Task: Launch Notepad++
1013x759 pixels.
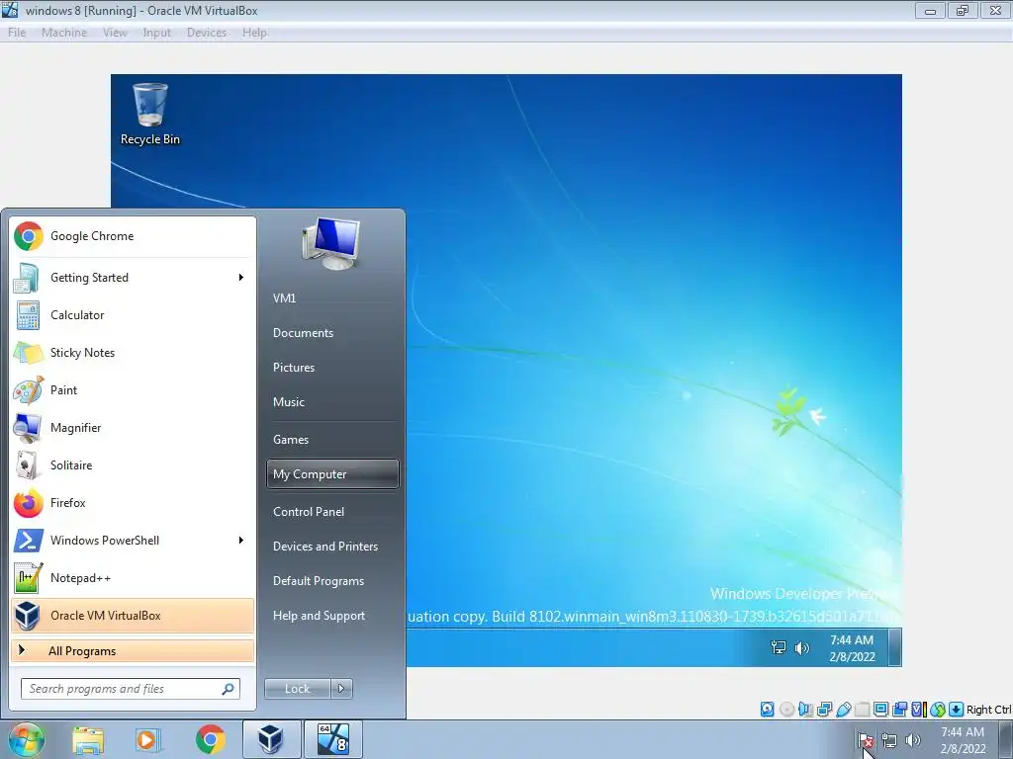Action: 133,577
